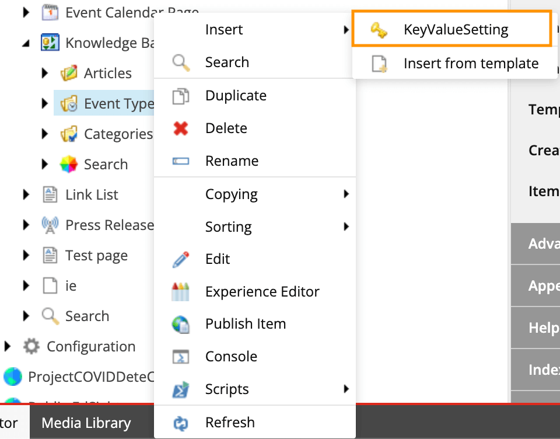Open the Copying submenu
Viewport: 560px width, 439px height.
coord(232,194)
